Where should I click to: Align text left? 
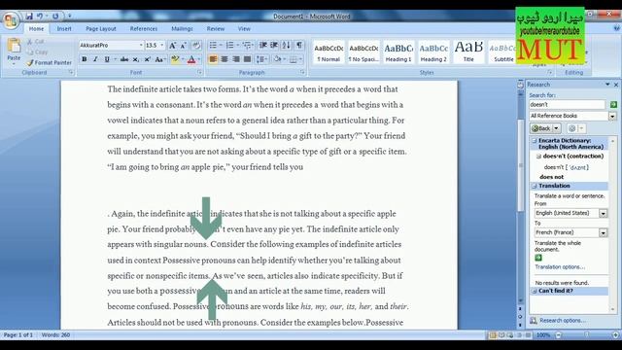(213, 59)
